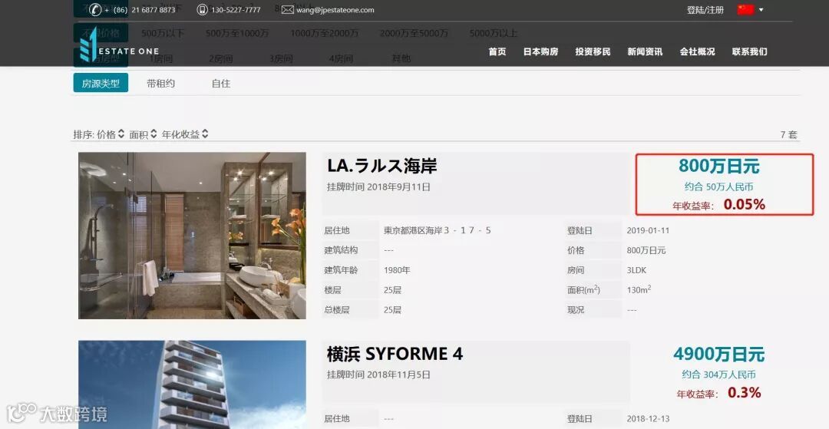829x429 pixels.
Task: Open the 横浜 SYFORME 4 building photo
Action: point(192,384)
